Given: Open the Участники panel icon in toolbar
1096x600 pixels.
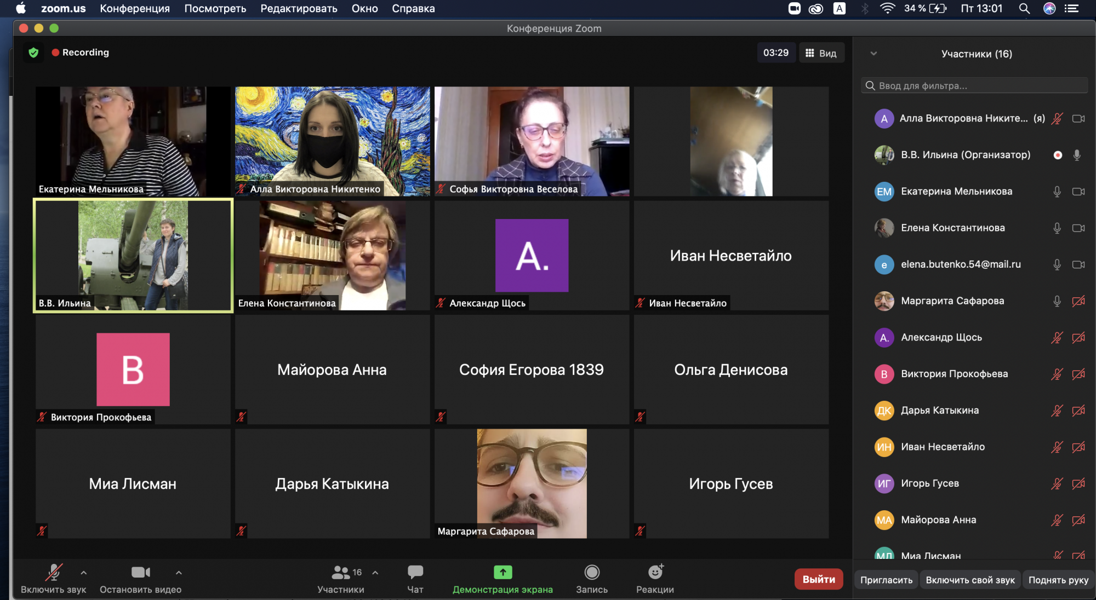Looking at the screenshot, I should click(340, 573).
